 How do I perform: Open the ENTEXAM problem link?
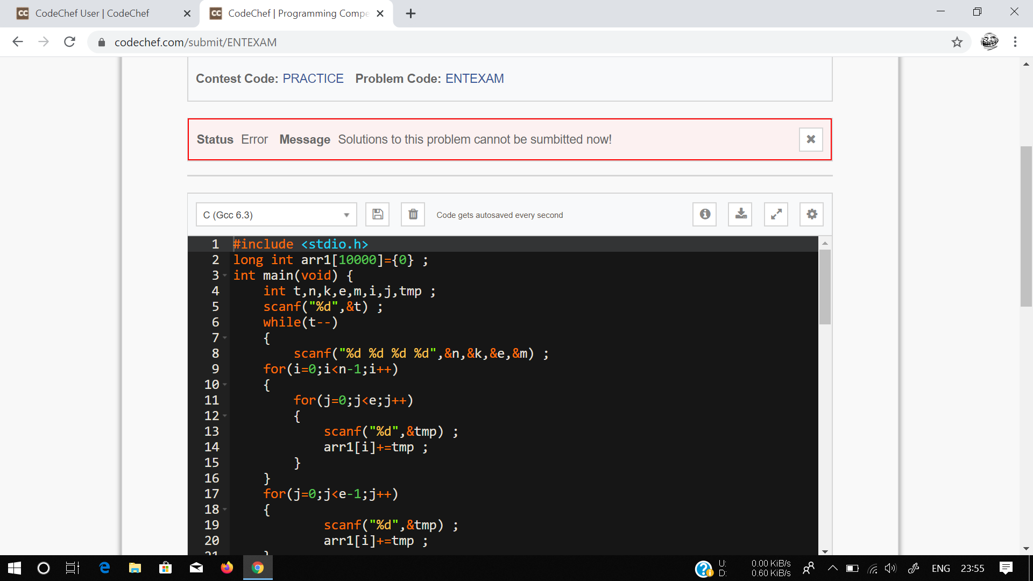474,79
